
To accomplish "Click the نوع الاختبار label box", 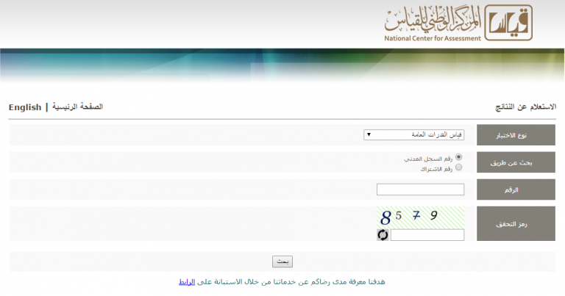I will 516,135.
